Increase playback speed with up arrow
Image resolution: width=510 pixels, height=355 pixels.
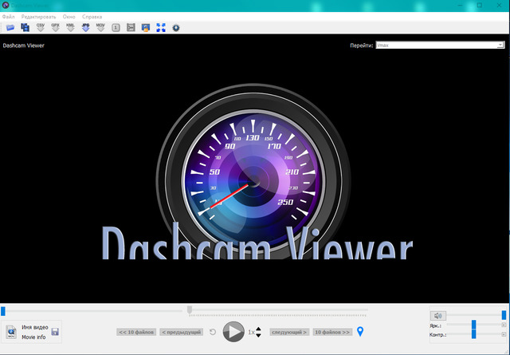point(258,328)
